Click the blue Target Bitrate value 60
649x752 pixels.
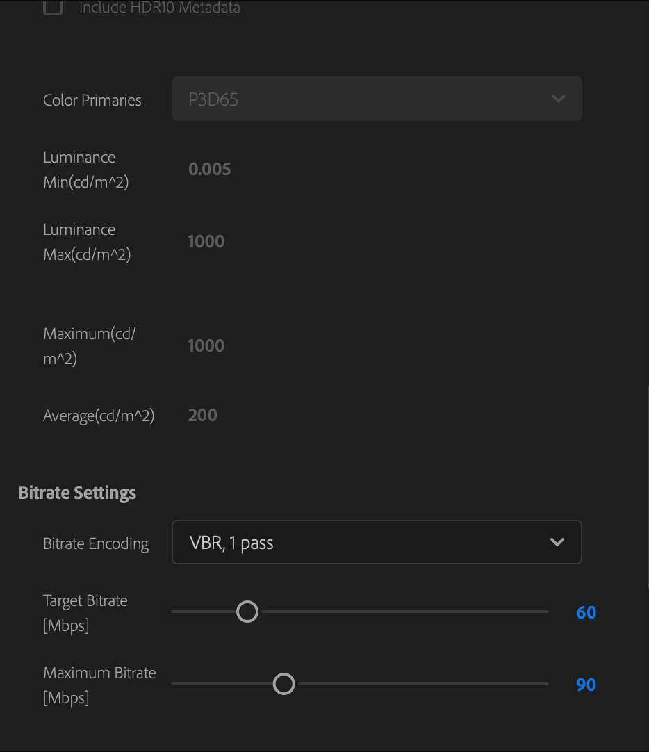pos(585,612)
